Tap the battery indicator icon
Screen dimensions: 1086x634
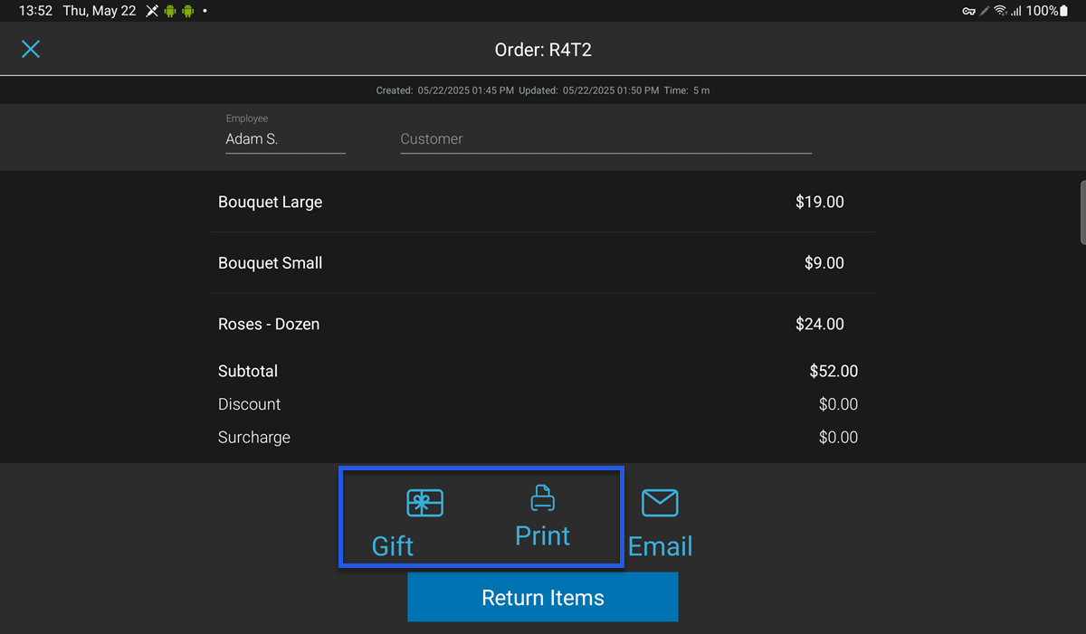point(1067,11)
